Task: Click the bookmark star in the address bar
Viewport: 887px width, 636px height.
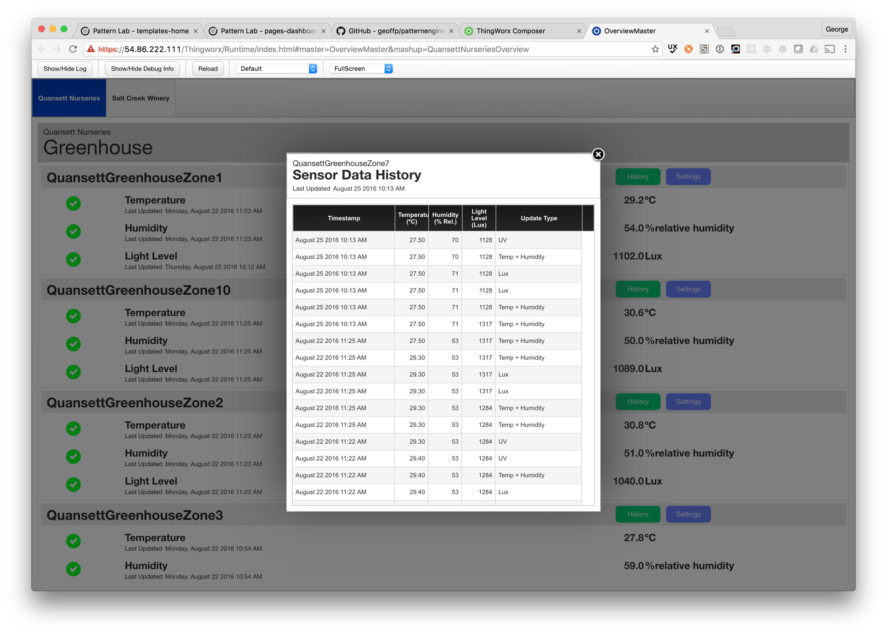Action: pyautogui.click(x=655, y=49)
